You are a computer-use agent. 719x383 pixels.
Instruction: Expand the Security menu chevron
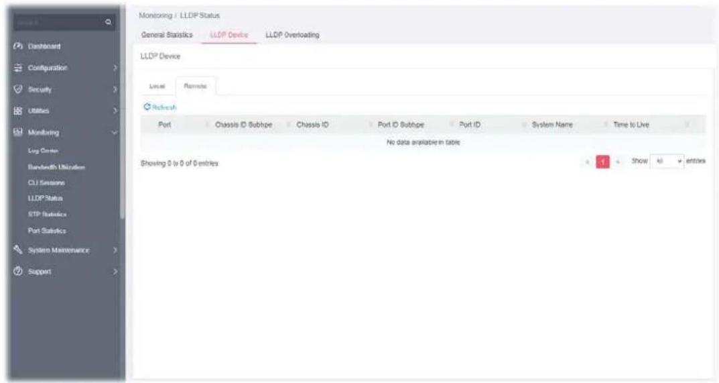point(115,89)
